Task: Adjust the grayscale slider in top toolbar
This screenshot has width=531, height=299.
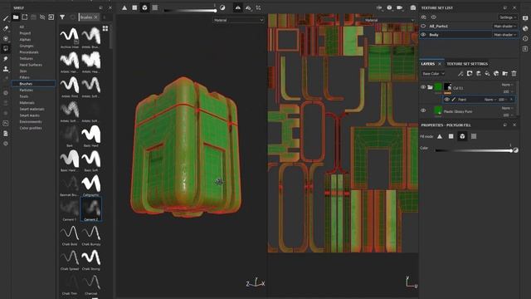Action: [190, 11]
